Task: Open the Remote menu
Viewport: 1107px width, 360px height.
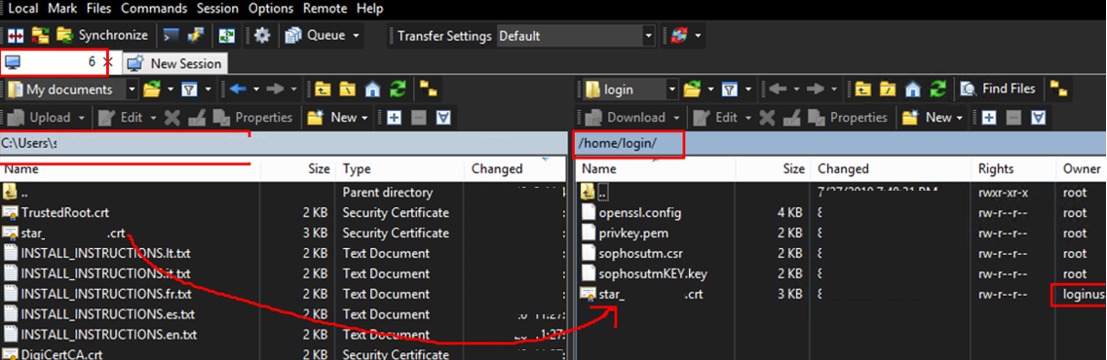Action: pyautogui.click(x=324, y=9)
